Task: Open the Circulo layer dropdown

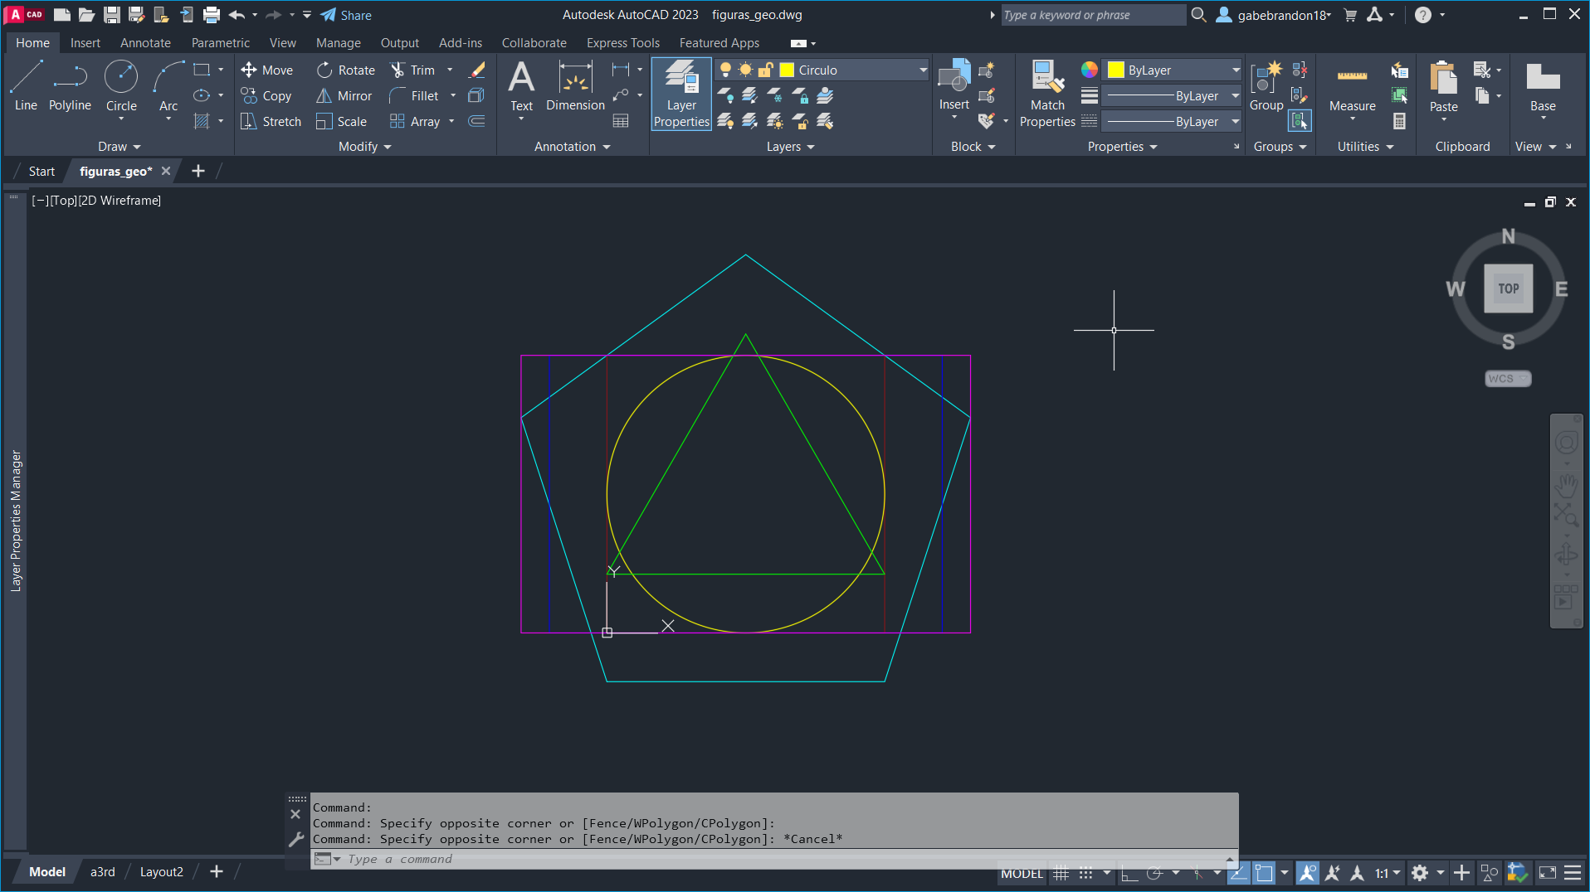Action: click(x=922, y=70)
